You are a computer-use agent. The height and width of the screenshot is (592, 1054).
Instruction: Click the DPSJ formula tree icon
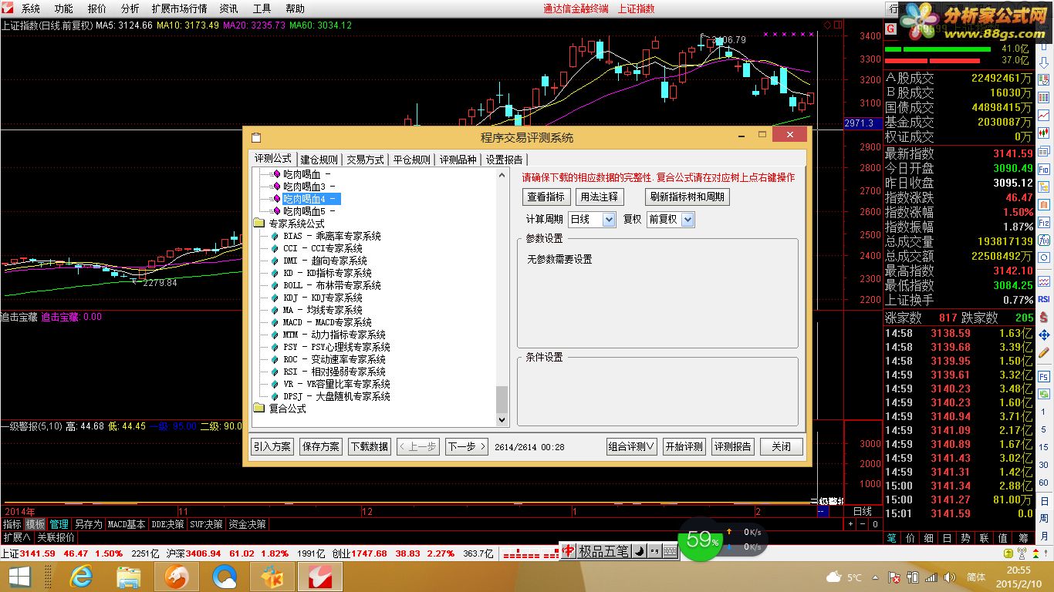(274, 396)
